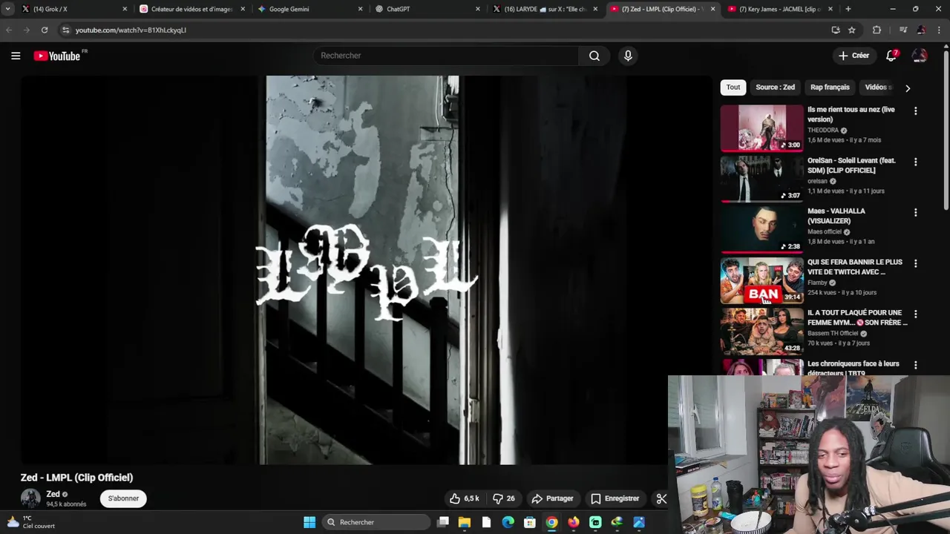Screen dimensions: 950x534
Task: Open a new browser tab
Action: [x=848, y=9]
